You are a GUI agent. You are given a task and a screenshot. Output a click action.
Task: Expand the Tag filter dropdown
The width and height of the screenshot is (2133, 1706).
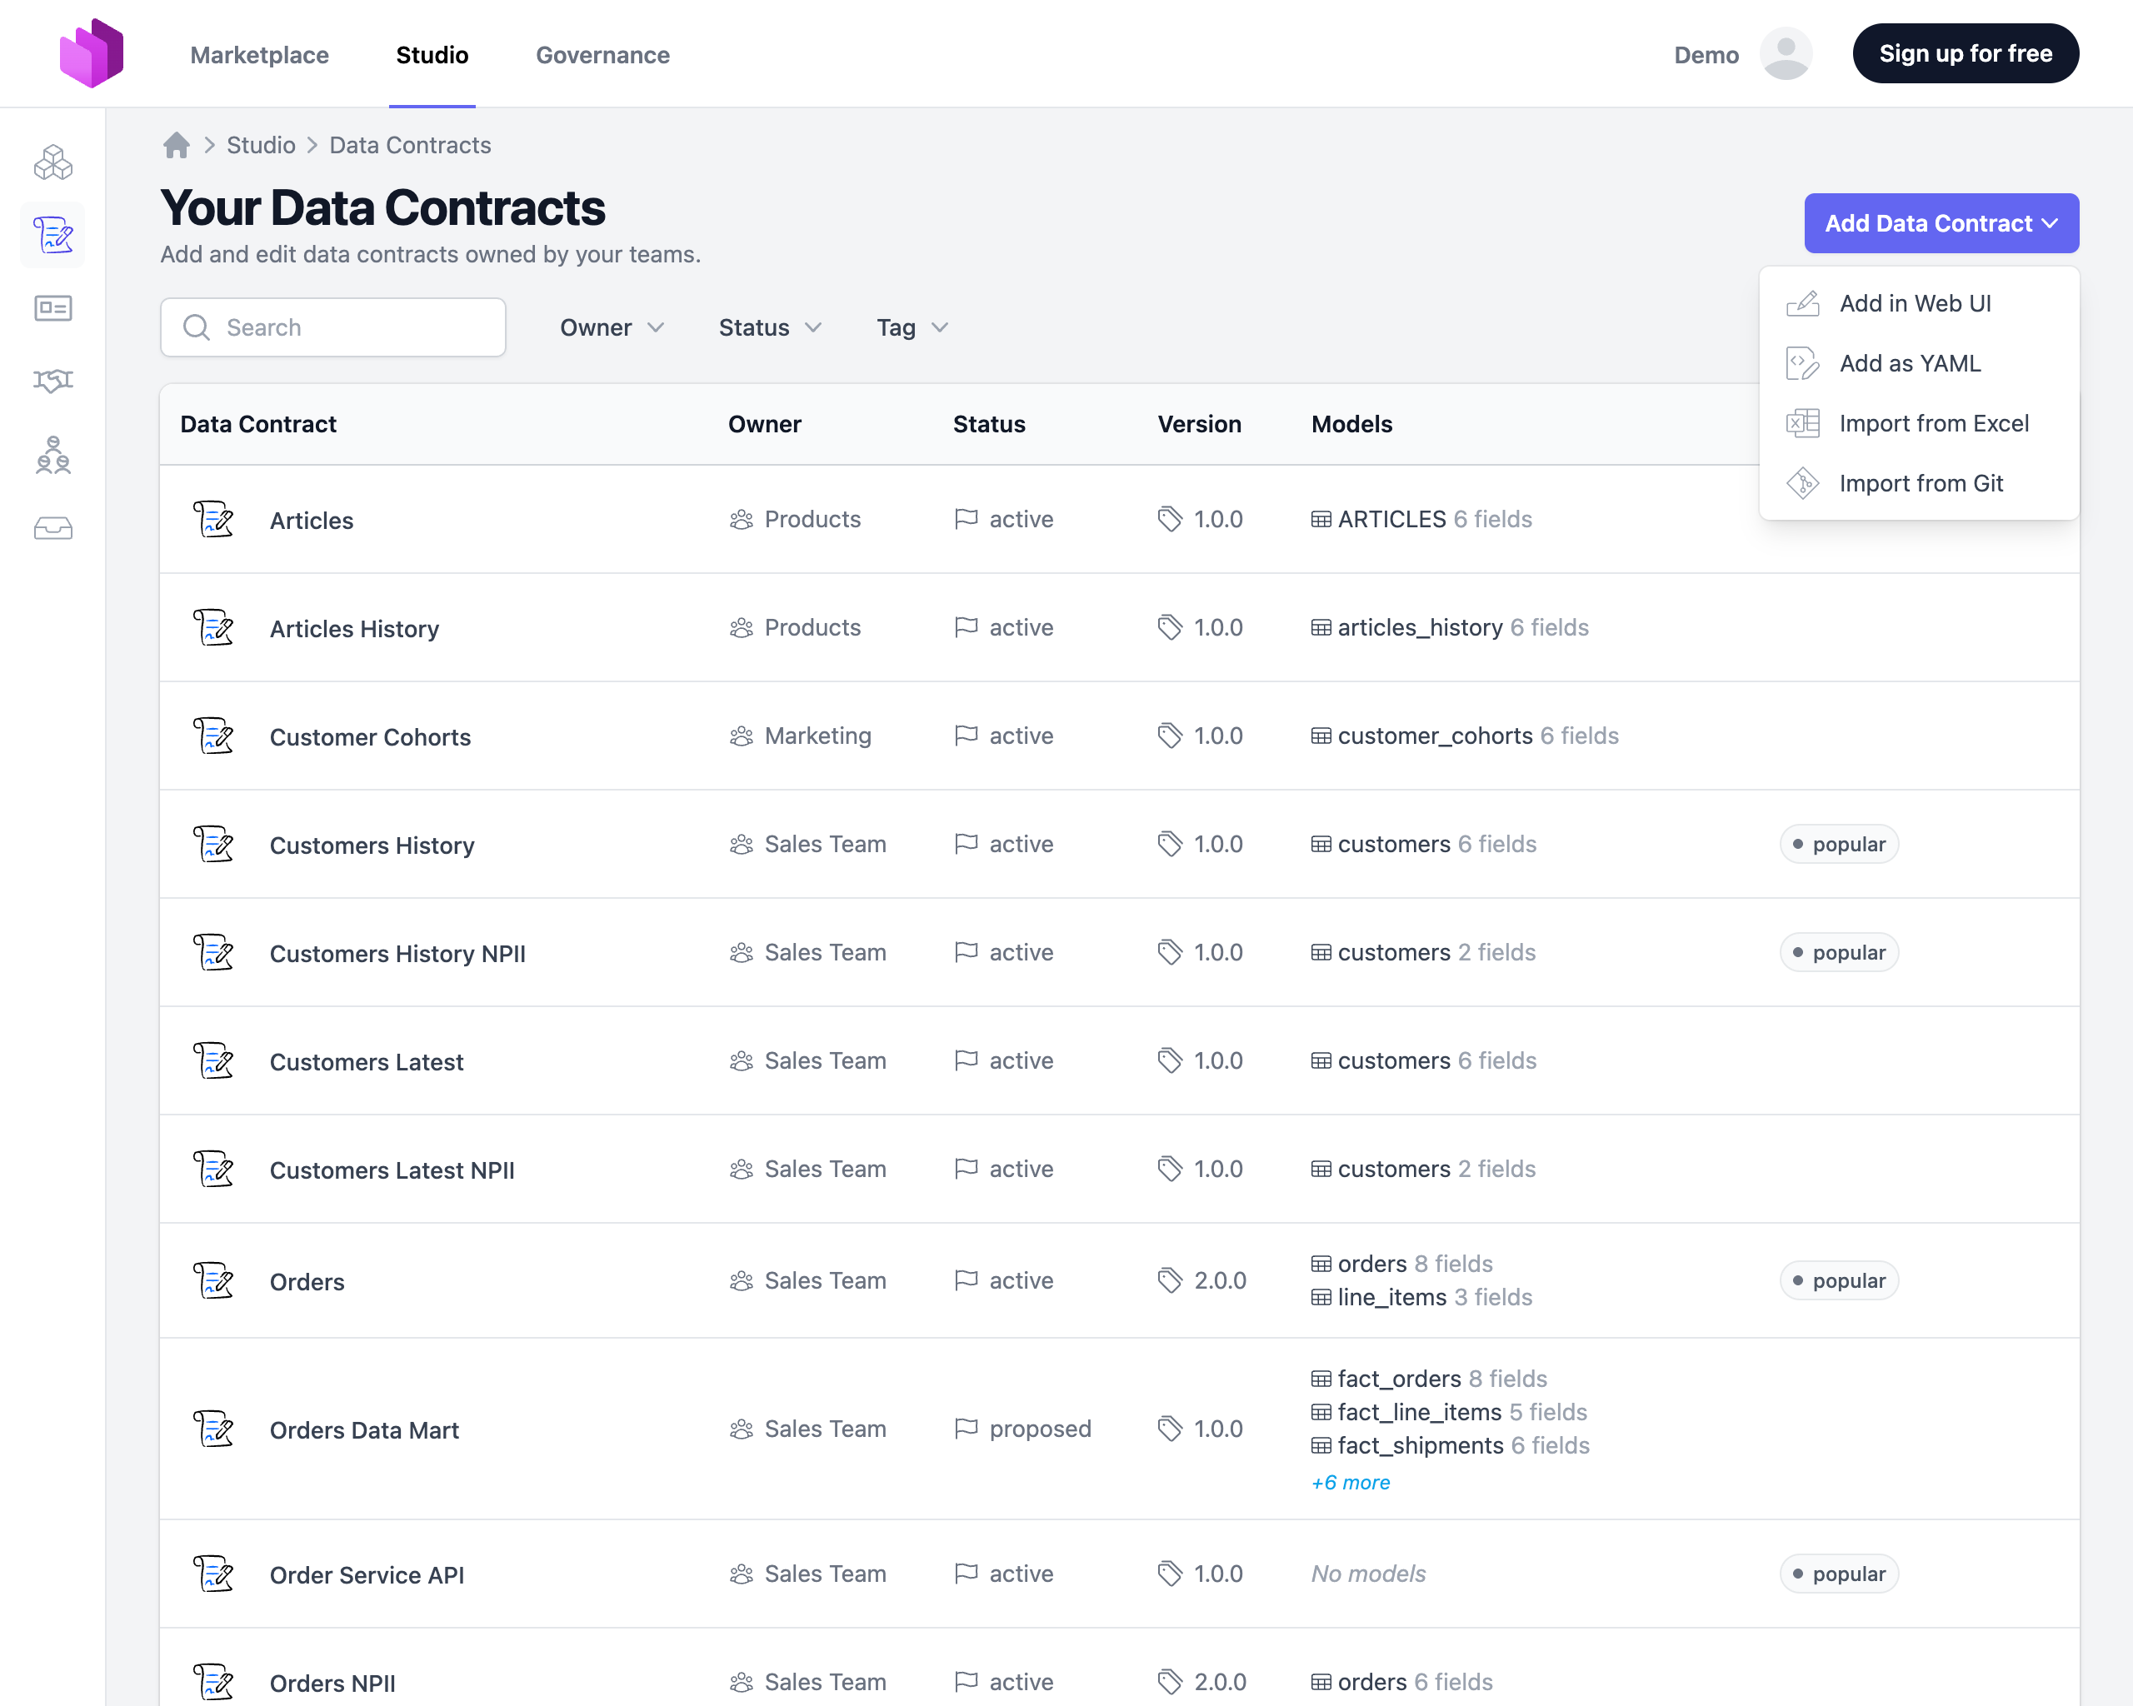point(912,327)
